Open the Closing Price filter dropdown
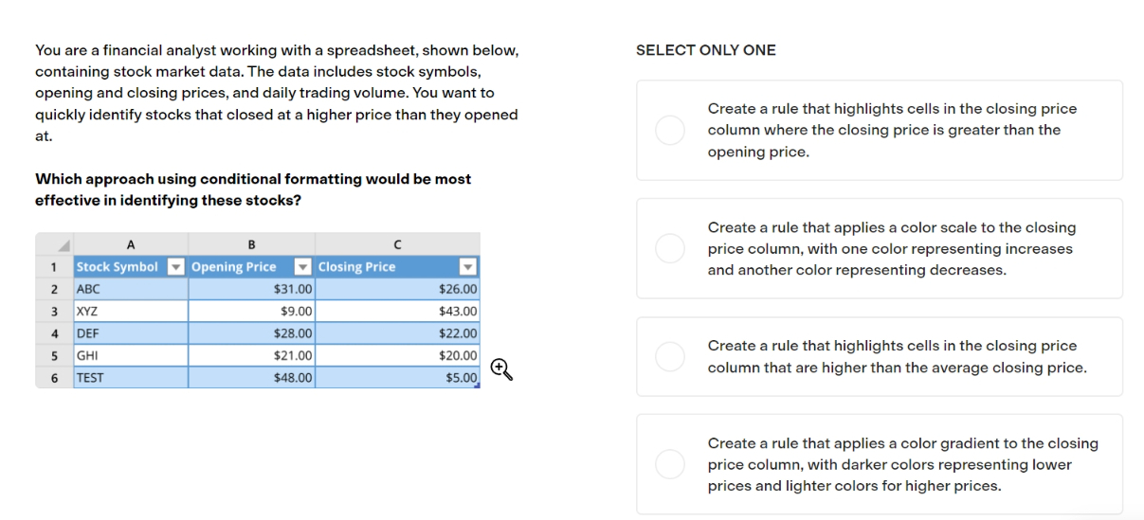This screenshot has height=520, width=1144. [467, 267]
